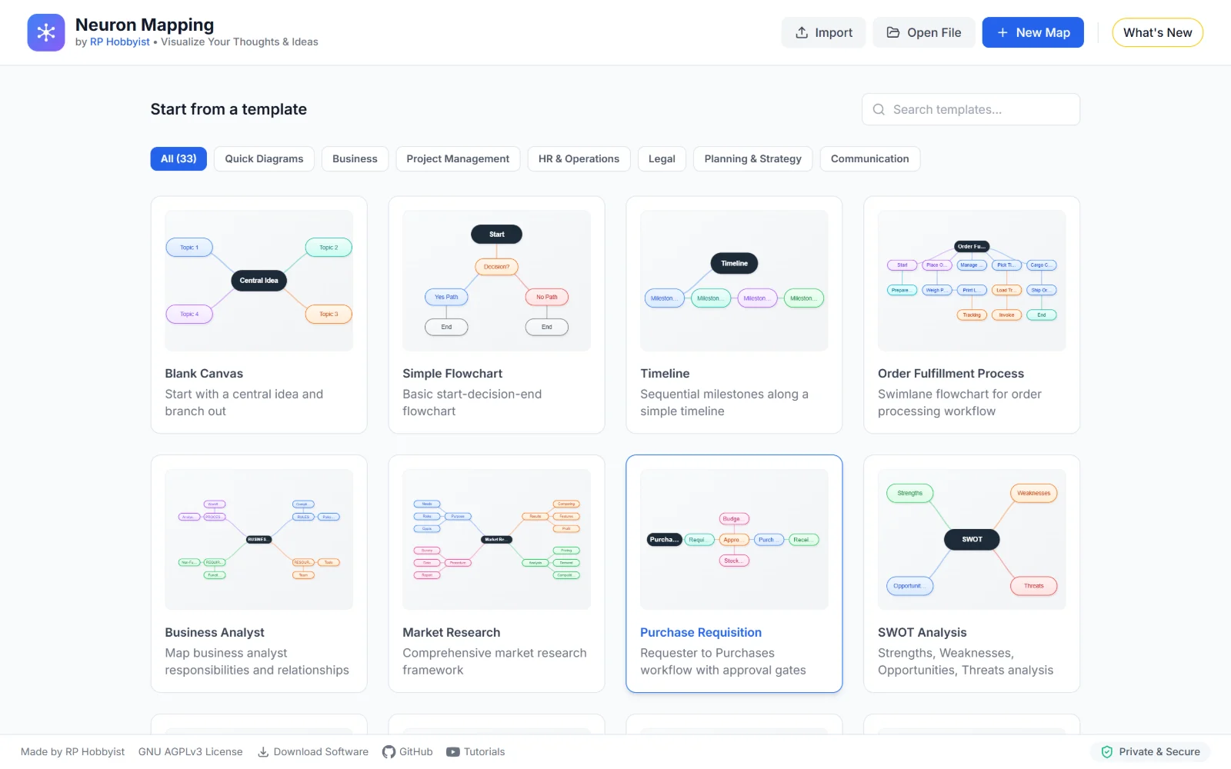1231x769 pixels.
Task: Open the Blank Canvas template thumbnail
Action: pyautogui.click(x=259, y=281)
